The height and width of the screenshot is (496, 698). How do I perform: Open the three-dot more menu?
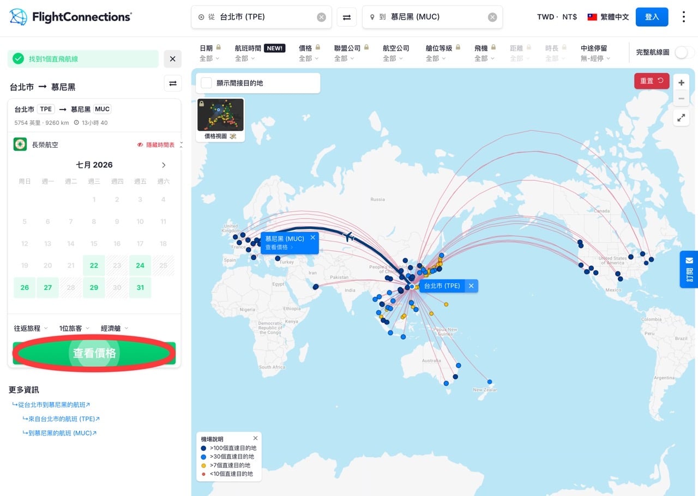[x=683, y=17]
